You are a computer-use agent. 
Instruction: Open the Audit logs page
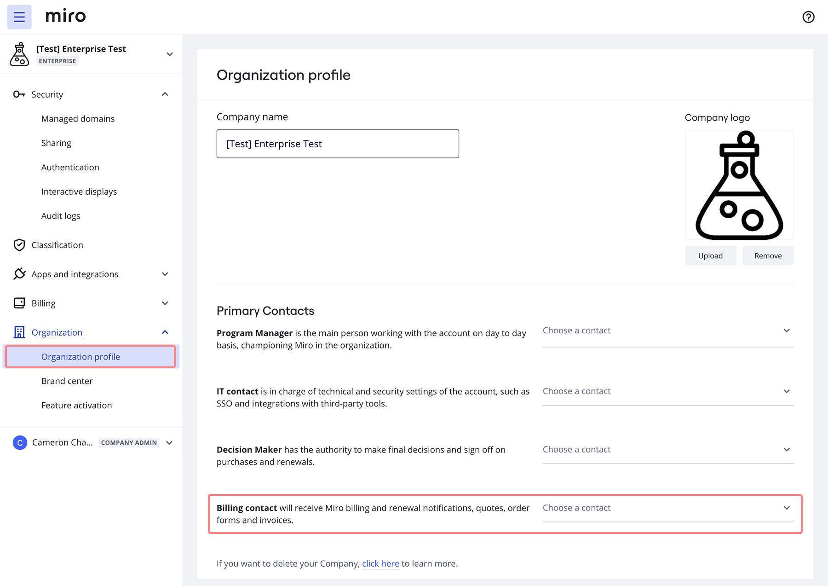61,216
